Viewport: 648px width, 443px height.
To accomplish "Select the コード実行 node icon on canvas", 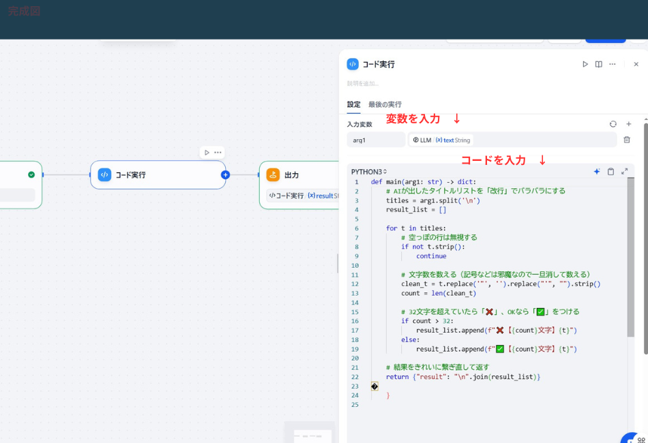I will (104, 174).
